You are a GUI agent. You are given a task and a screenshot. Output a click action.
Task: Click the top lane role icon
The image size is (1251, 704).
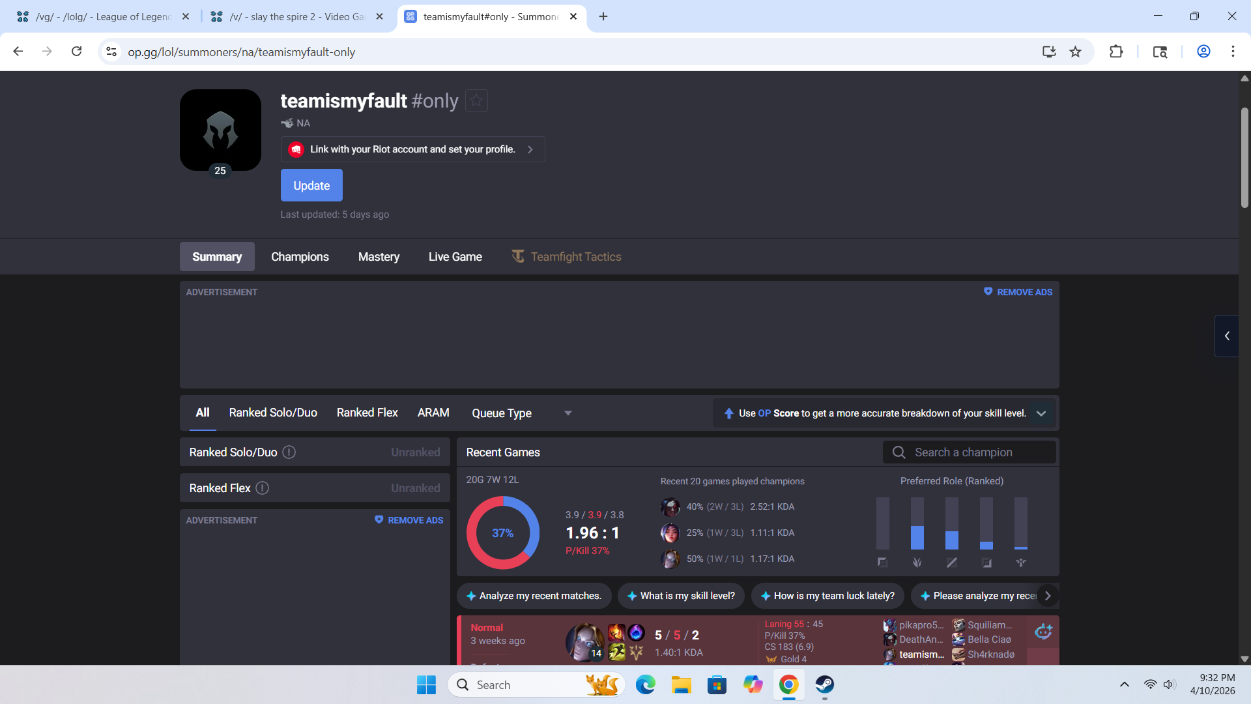(882, 563)
